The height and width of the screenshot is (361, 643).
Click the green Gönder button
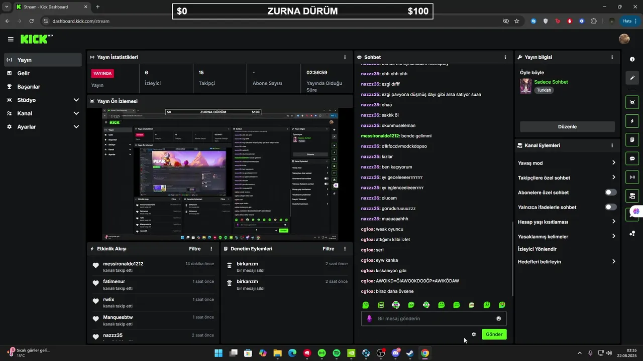coord(494,334)
